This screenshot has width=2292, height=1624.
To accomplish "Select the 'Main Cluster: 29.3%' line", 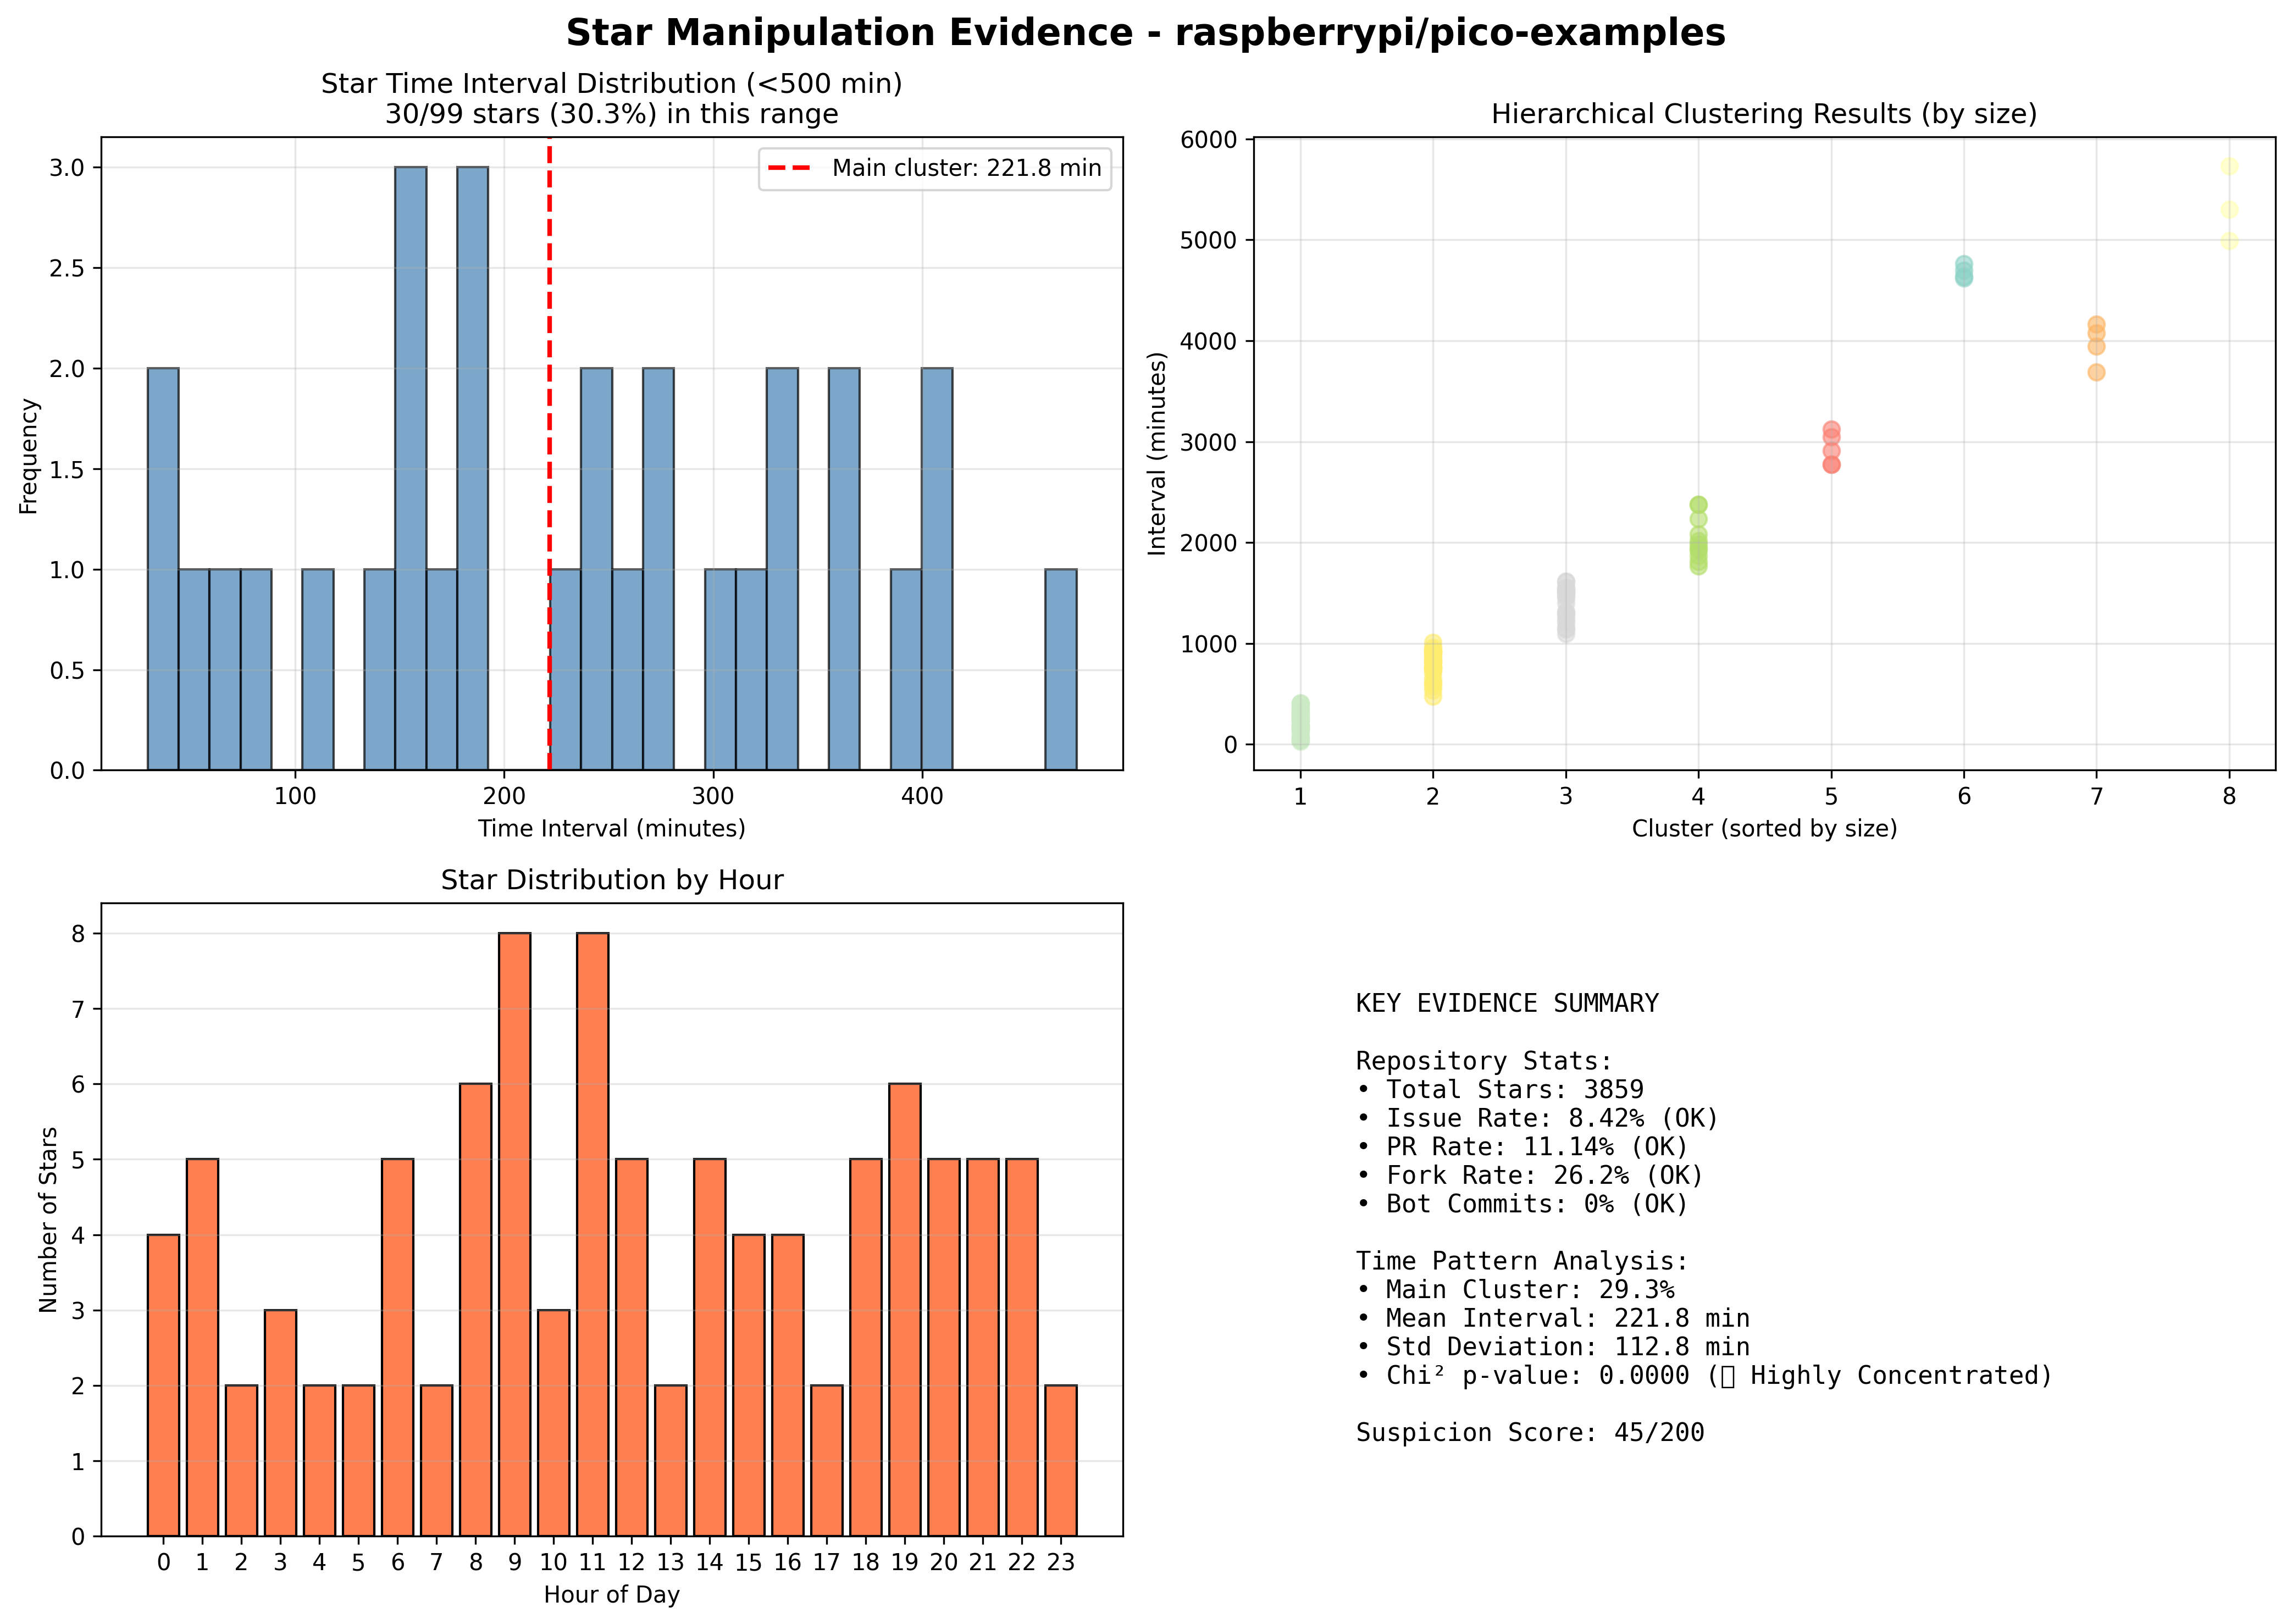I will pyautogui.click(x=1515, y=1290).
